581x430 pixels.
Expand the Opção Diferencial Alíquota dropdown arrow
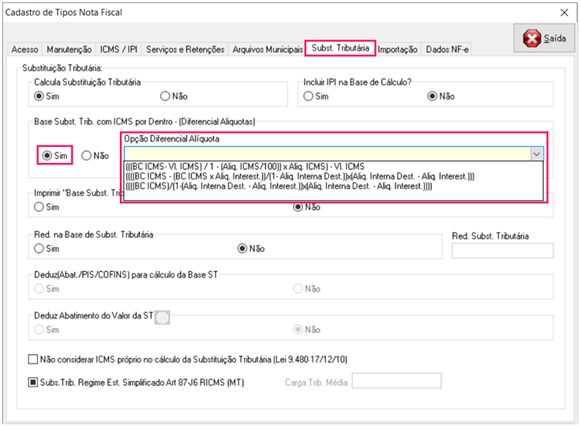pos(537,154)
